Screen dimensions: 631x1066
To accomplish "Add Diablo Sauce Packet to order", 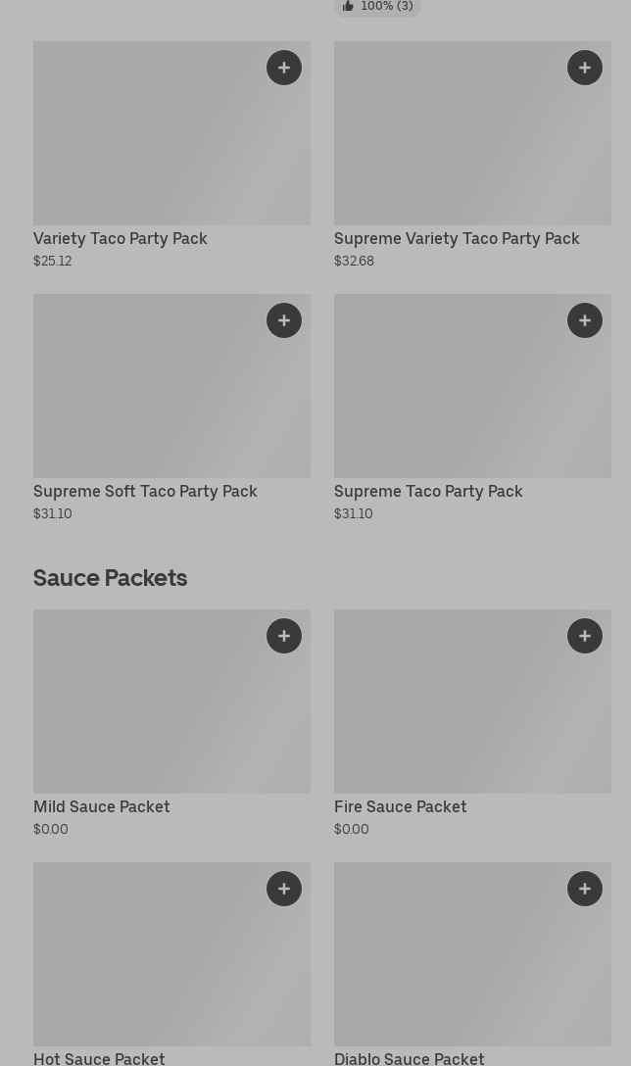I will coord(585,889).
